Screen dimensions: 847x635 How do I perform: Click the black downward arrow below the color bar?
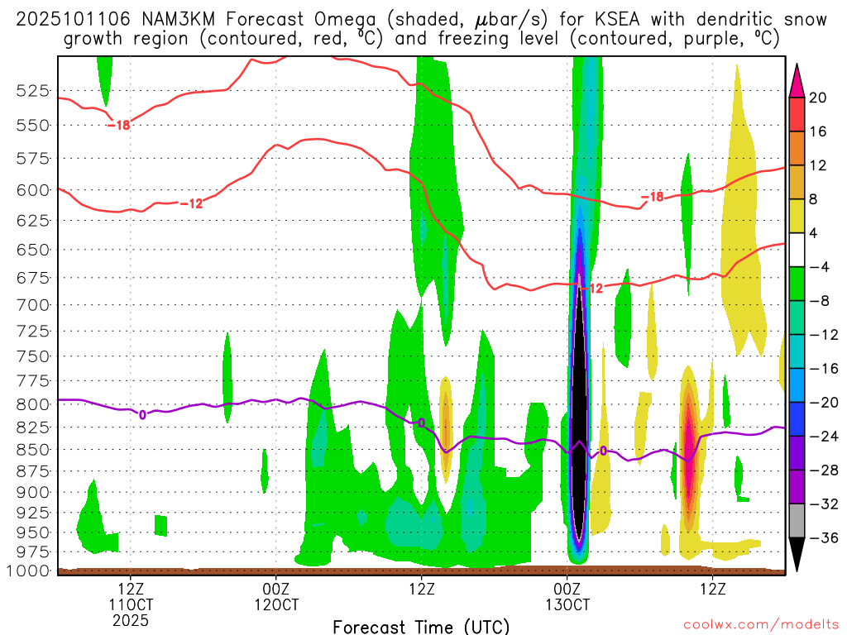[797, 555]
